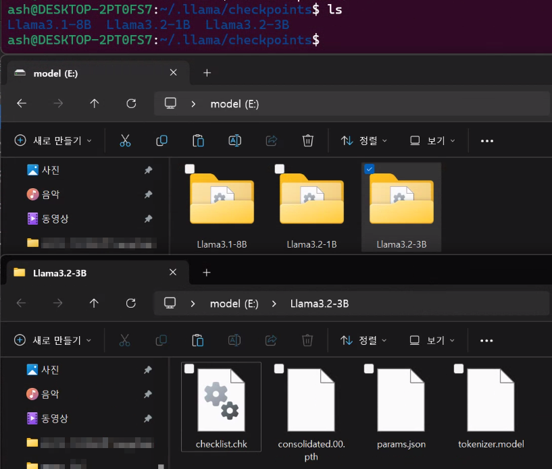
Task: Click Paste icon in Llama3.2-3B window toolbar
Action: coord(197,340)
